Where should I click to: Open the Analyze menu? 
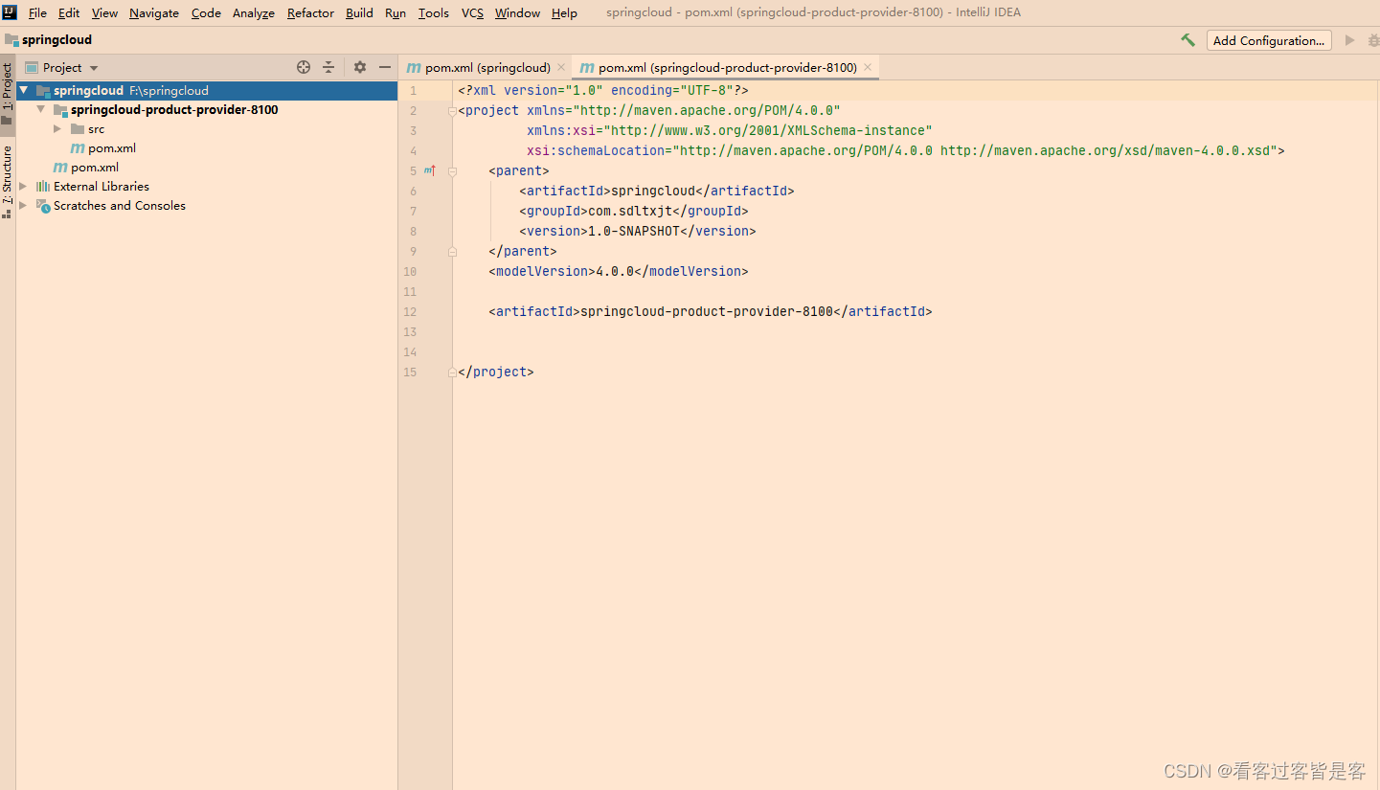coord(254,12)
